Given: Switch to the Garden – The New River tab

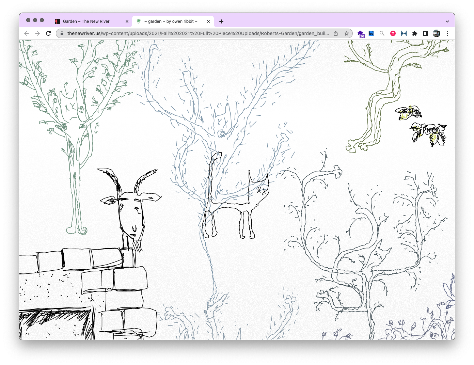Looking at the screenshot, I should point(86,21).
